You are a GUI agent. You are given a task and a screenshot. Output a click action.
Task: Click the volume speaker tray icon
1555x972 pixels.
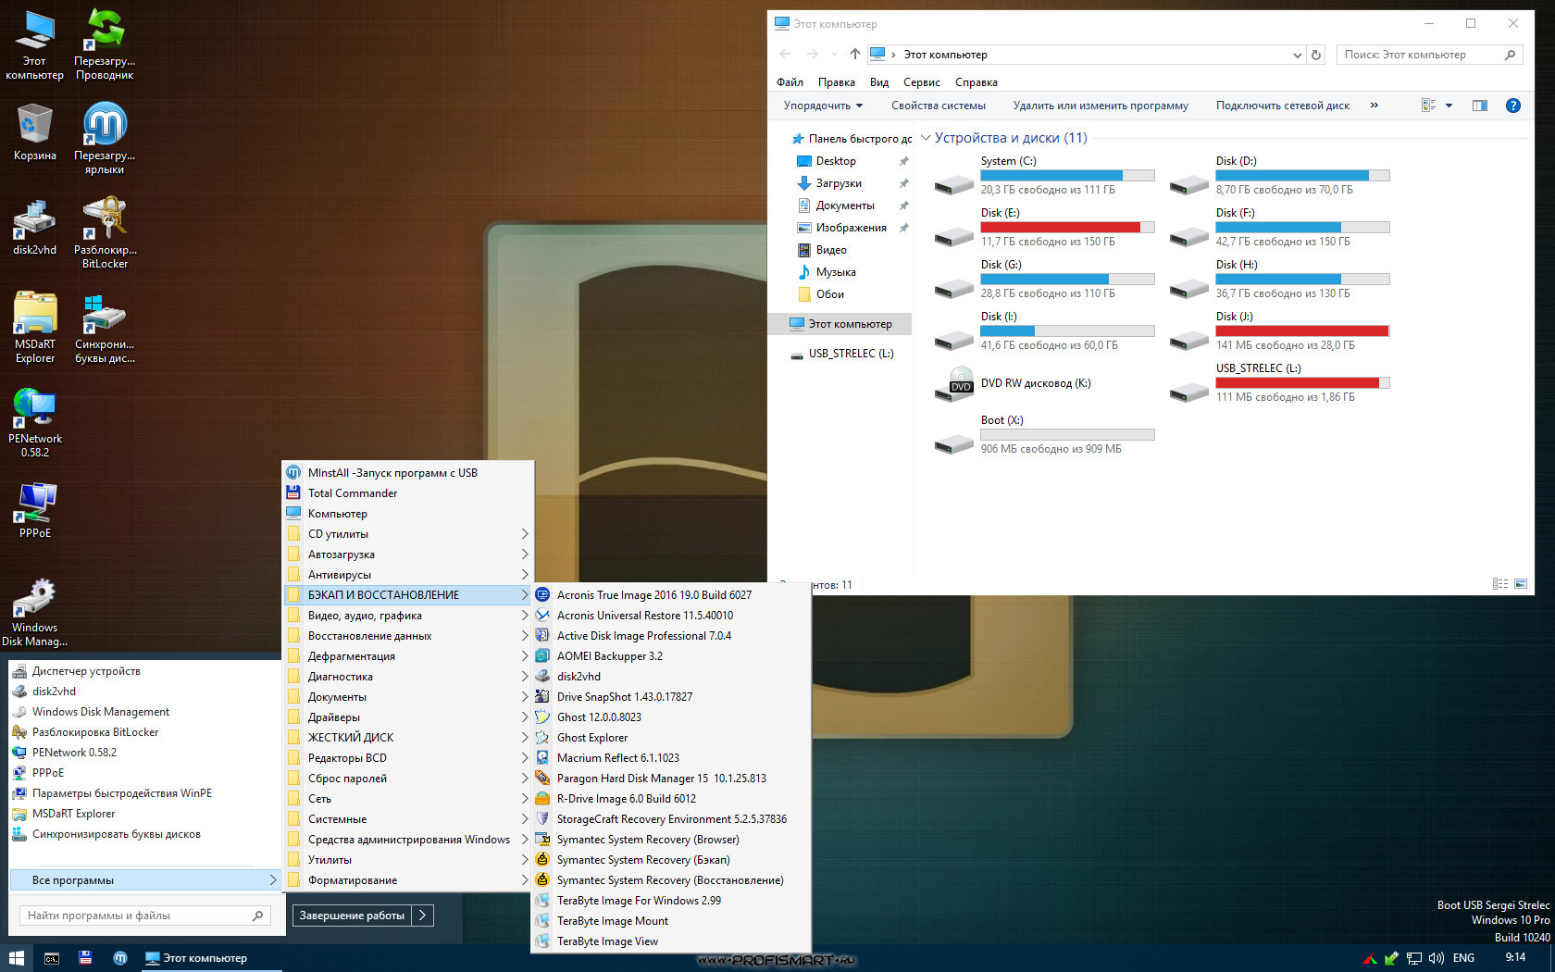pyautogui.click(x=1436, y=958)
